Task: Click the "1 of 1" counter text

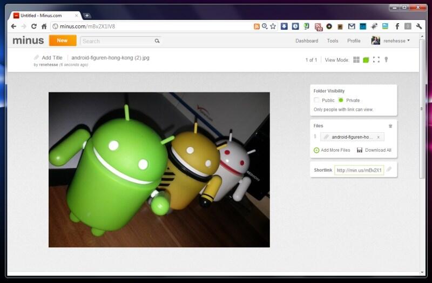Action: coord(311,60)
